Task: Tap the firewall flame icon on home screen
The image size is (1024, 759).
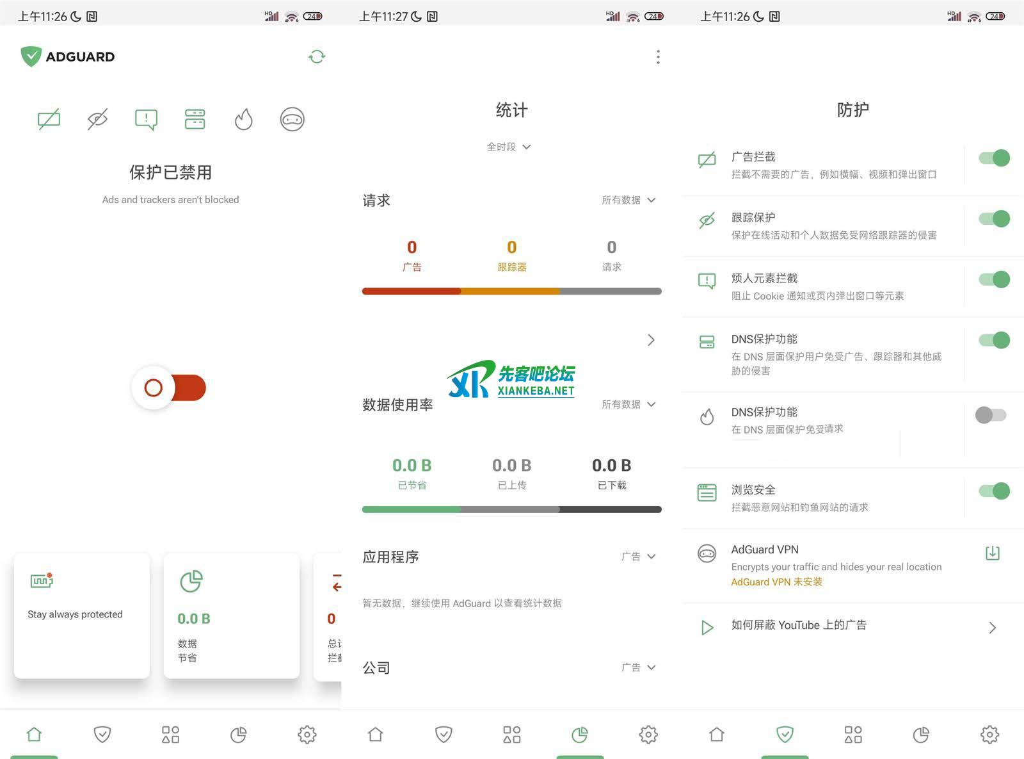Action: pyautogui.click(x=243, y=119)
